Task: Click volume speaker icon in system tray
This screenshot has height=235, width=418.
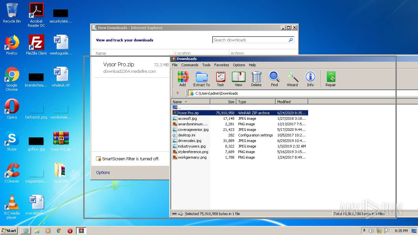Action: coord(371,231)
